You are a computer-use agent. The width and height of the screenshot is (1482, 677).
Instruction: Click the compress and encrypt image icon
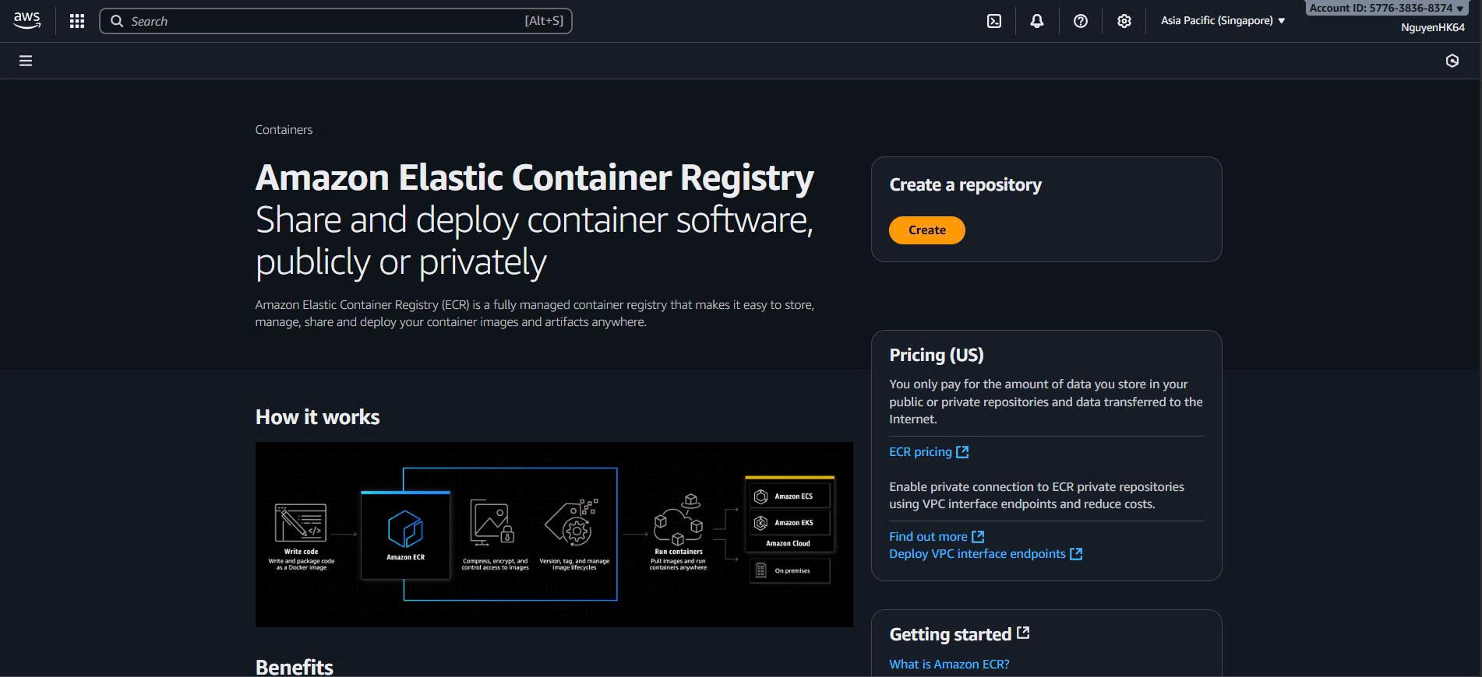point(492,523)
